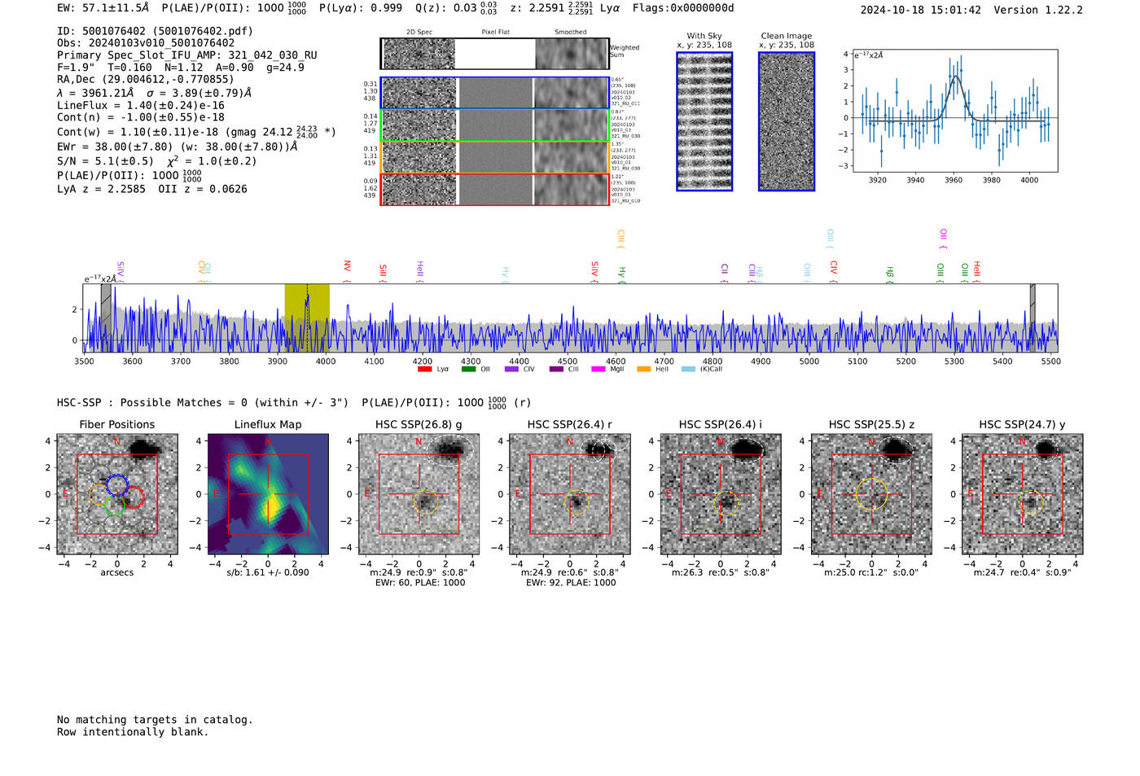Click the Primary Spec_Slot_IFU_AMP line
This screenshot has height=776, width=1140.
(x=187, y=55)
